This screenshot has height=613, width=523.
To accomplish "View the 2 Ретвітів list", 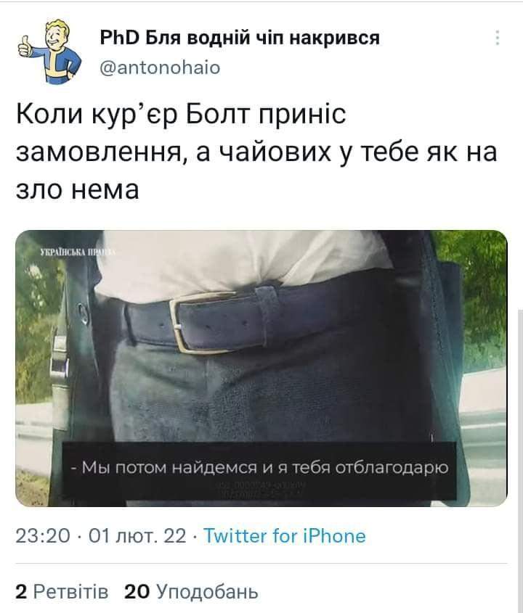I will (x=62, y=592).
